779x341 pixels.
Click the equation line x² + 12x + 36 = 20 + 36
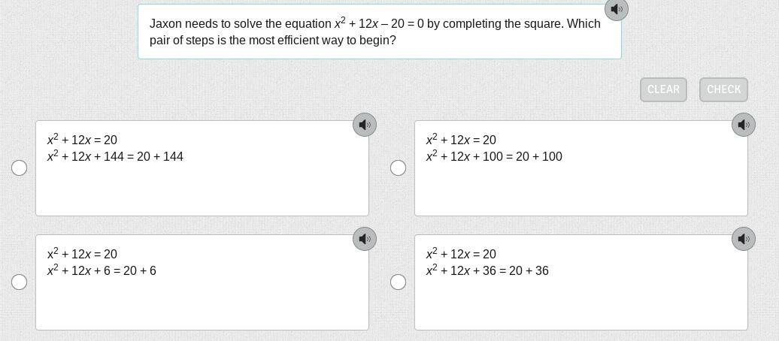487,270
